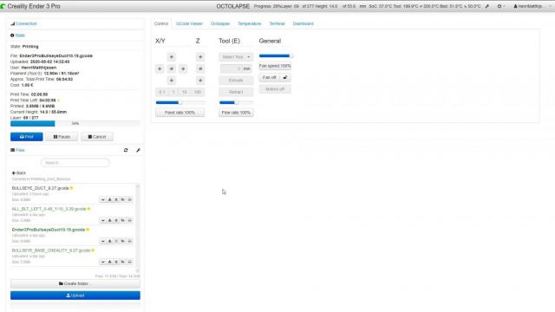Image resolution: width=555 pixels, height=312 pixels.
Task: Raise Z axis with the up arrow
Action: coord(200,57)
